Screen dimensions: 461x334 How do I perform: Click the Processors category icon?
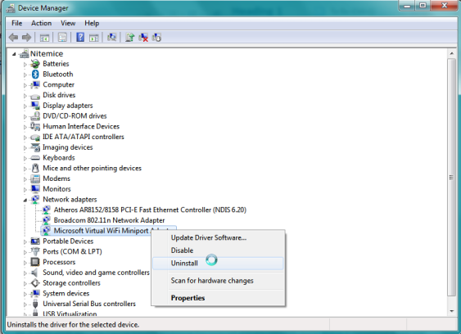click(x=35, y=262)
